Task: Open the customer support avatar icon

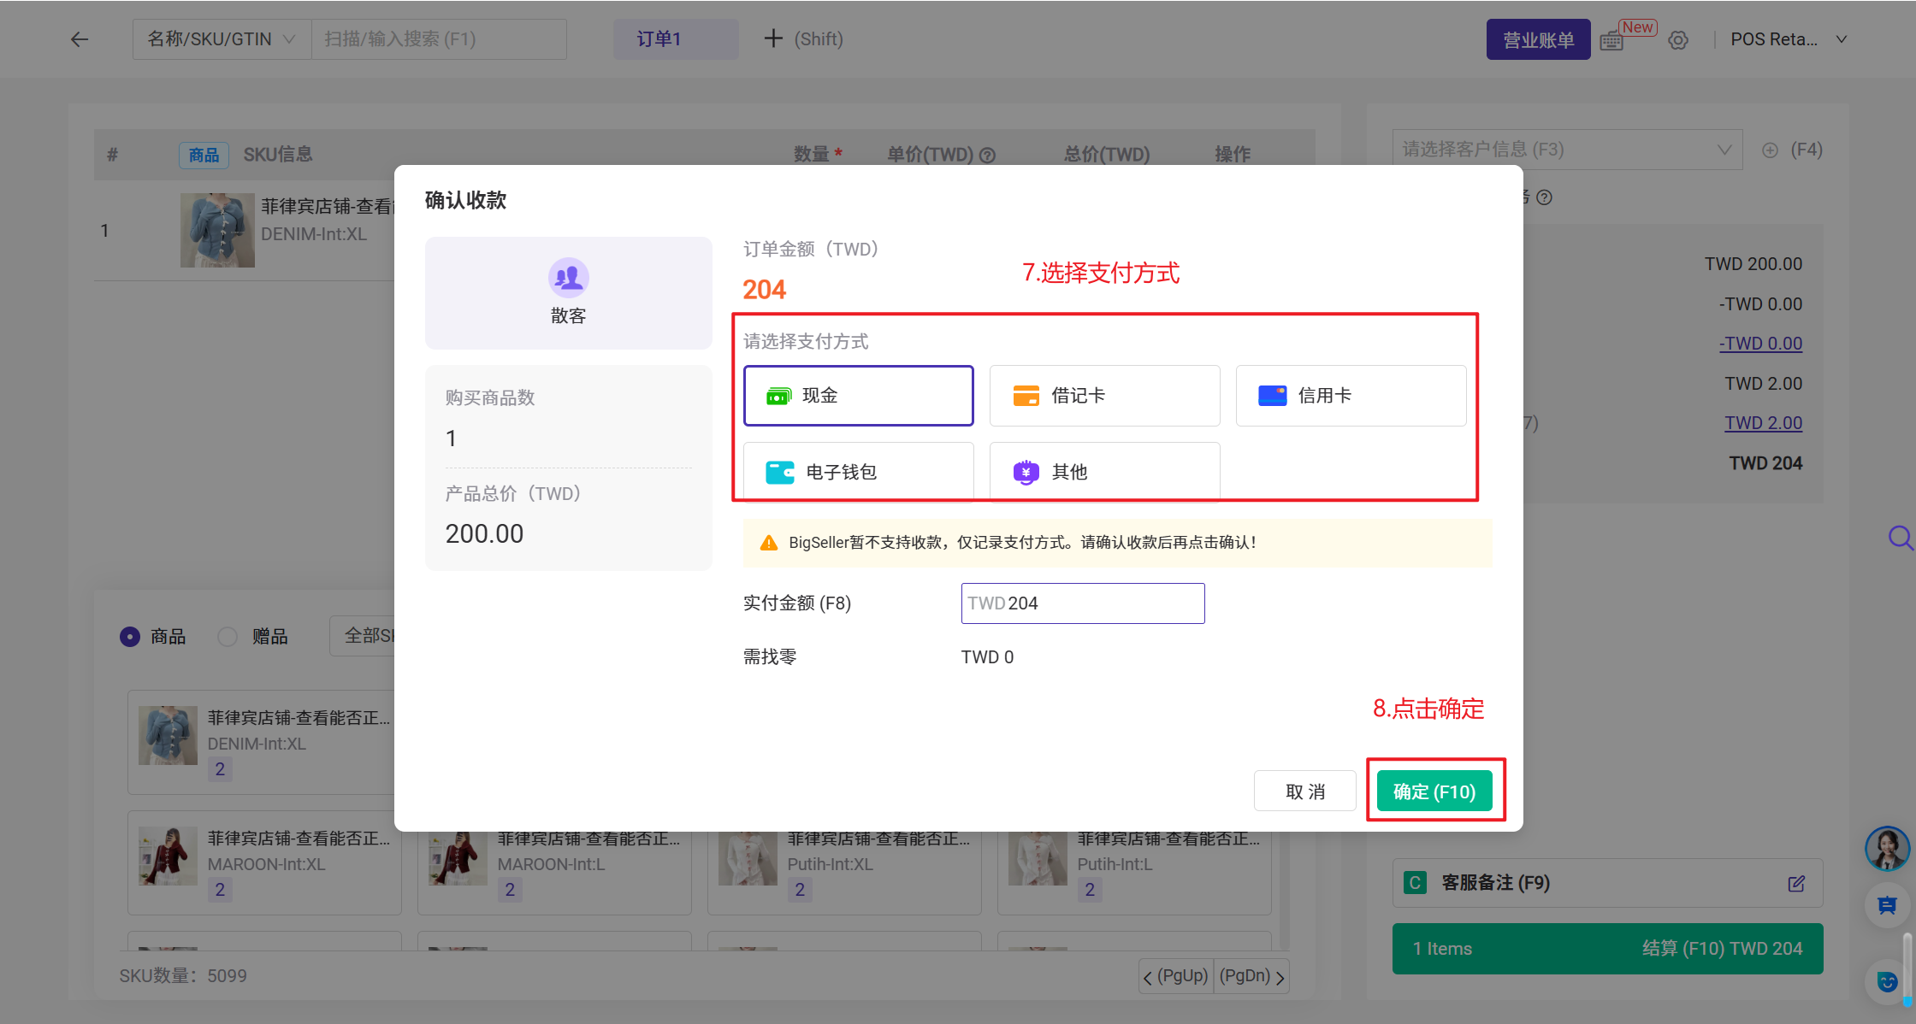Action: pyautogui.click(x=1886, y=848)
